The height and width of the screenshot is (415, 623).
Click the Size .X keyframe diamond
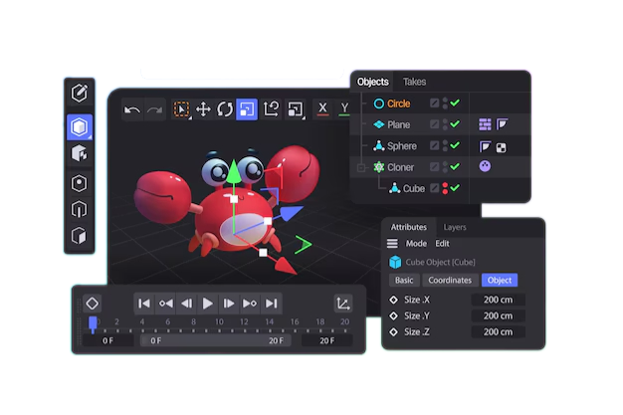point(393,300)
